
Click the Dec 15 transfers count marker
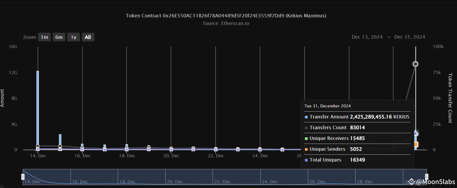pyautogui.click(x=60, y=146)
